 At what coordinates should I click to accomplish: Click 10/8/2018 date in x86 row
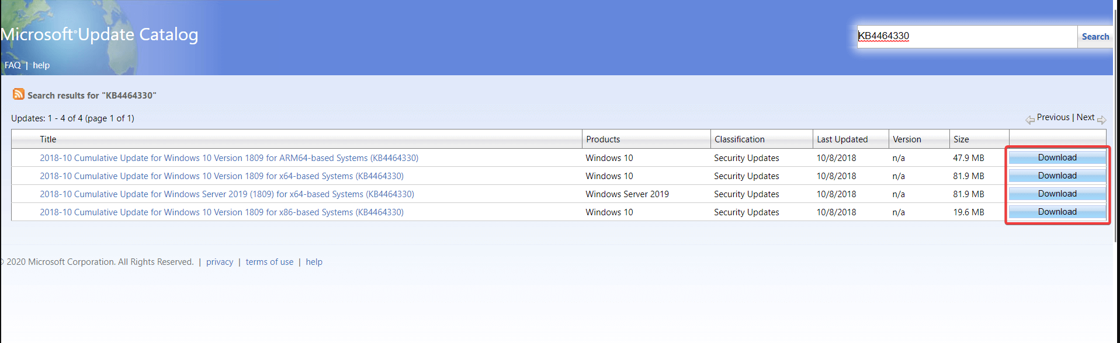pos(836,212)
